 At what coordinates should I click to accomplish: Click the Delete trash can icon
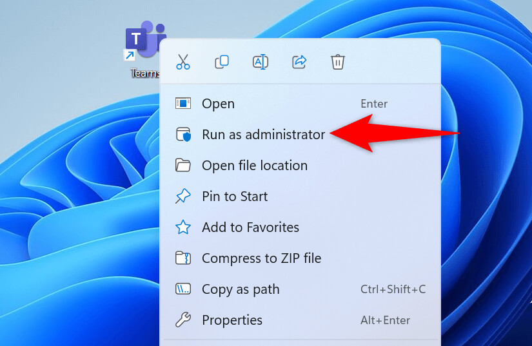[x=338, y=62]
